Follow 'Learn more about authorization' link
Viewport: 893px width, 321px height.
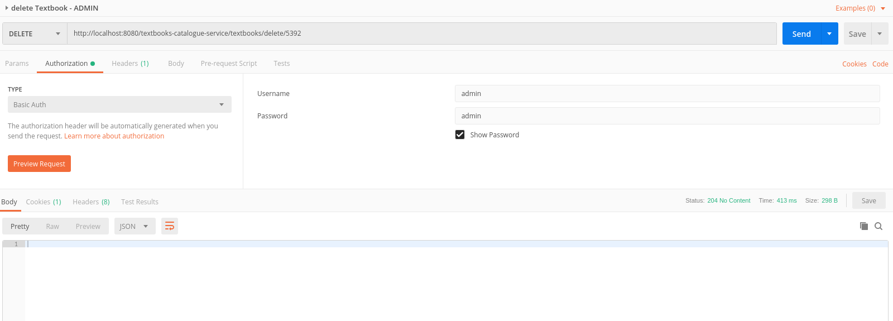click(114, 136)
